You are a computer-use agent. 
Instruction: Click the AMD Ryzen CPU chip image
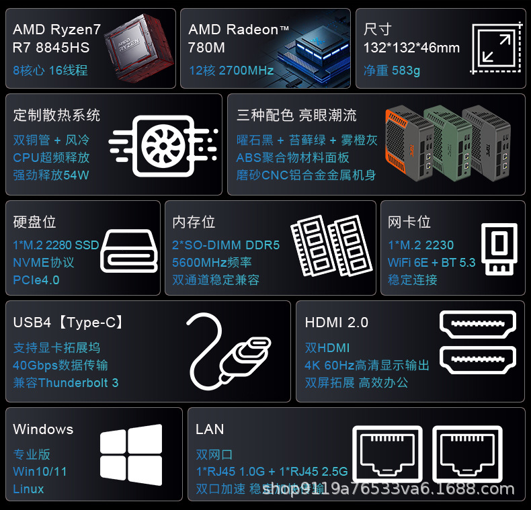point(138,48)
